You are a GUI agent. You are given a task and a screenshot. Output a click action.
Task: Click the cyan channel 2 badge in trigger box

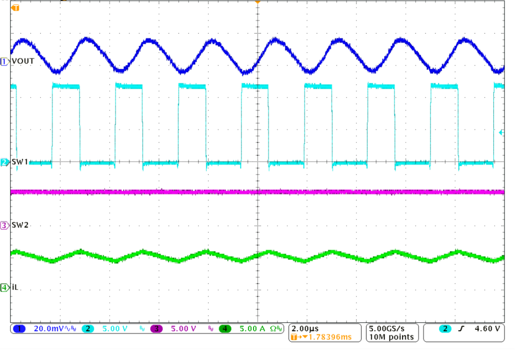tap(446, 329)
